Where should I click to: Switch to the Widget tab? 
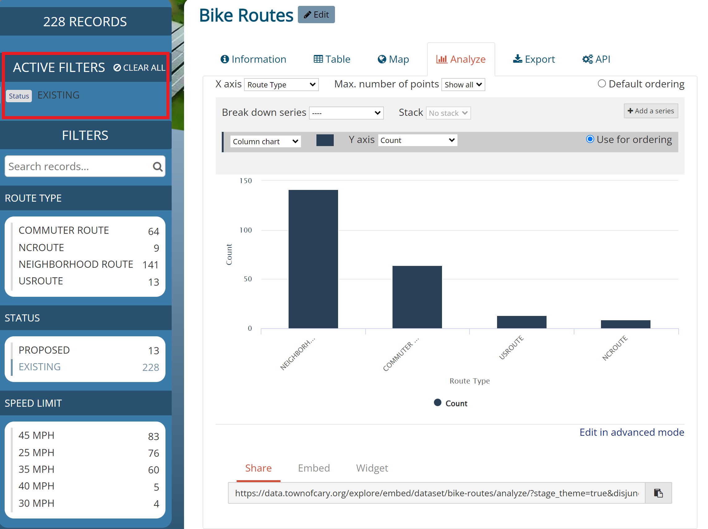point(371,468)
